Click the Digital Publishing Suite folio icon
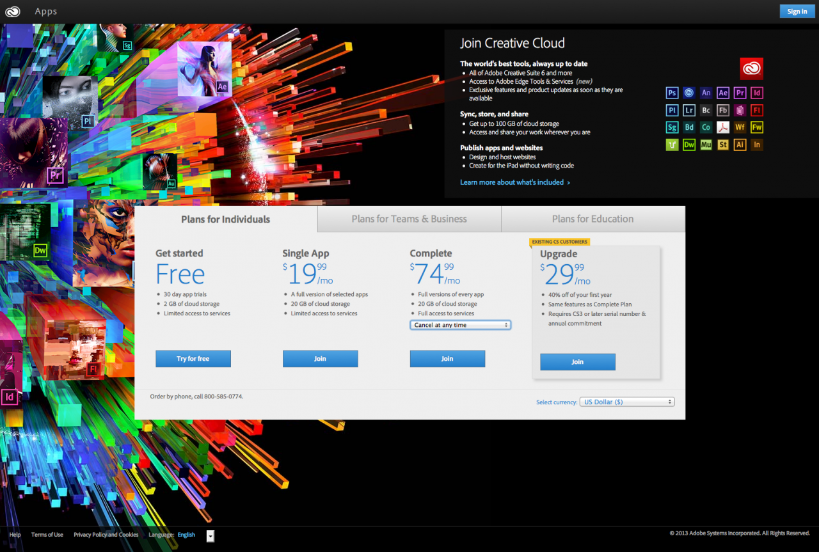The image size is (819, 552). pyautogui.click(x=740, y=110)
